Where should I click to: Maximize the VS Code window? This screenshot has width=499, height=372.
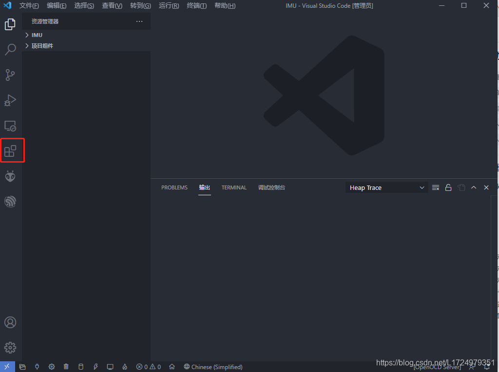(464, 6)
